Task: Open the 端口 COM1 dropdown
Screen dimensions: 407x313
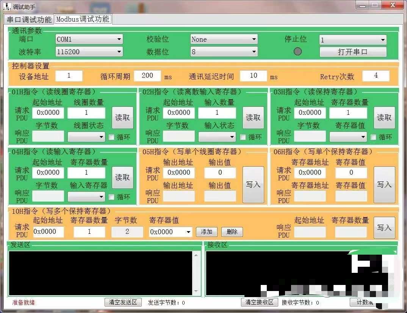Action: 89,39
